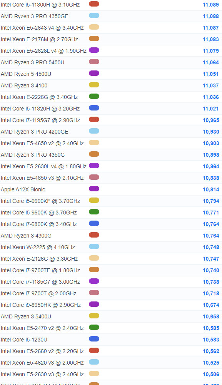This screenshot has height=385, width=222.
Task: Click the orange swatch beside Xeon E-2176M
Action: [94, 38]
